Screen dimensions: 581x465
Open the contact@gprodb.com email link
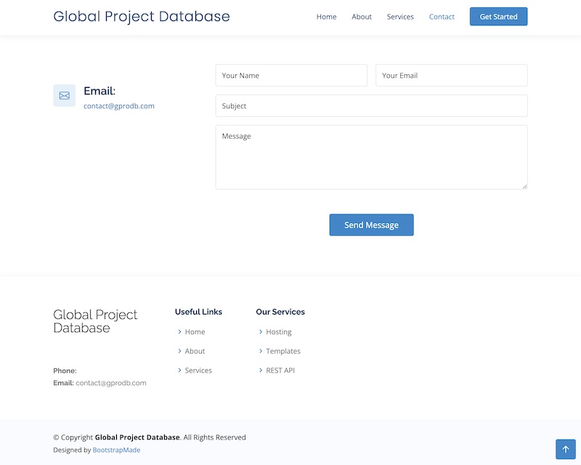(119, 106)
